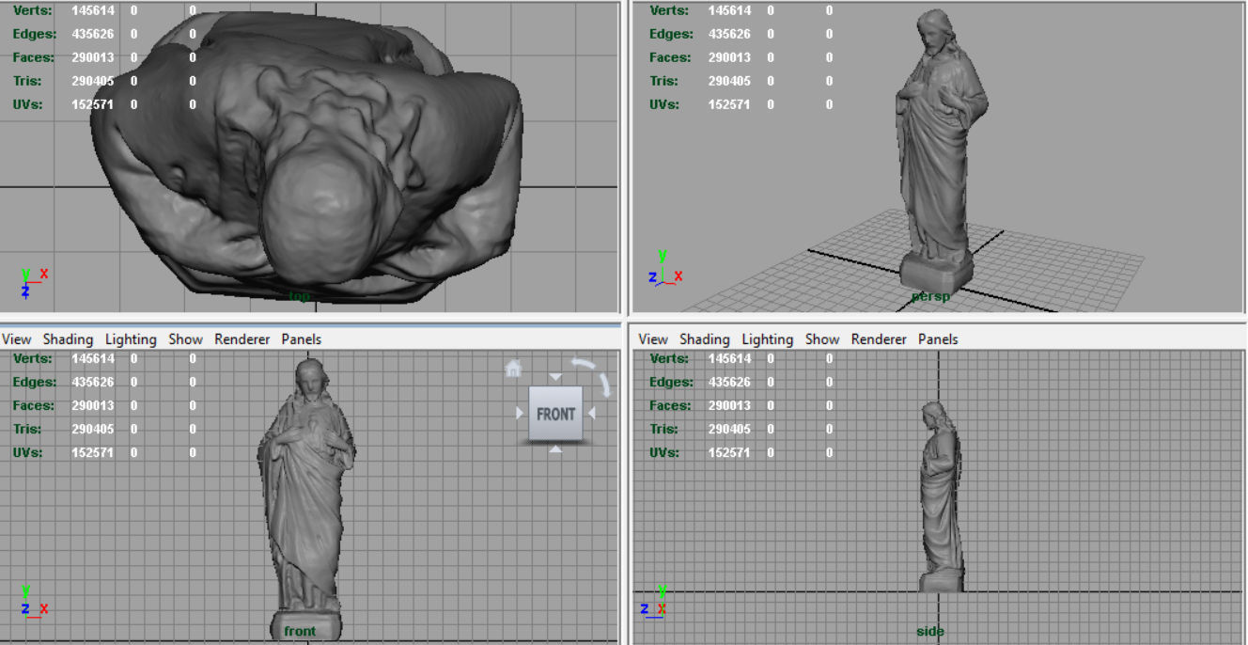The image size is (1248, 645).
Task: Select the statue model in the front viewport
Action: pyautogui.click(x=305, y=498)
